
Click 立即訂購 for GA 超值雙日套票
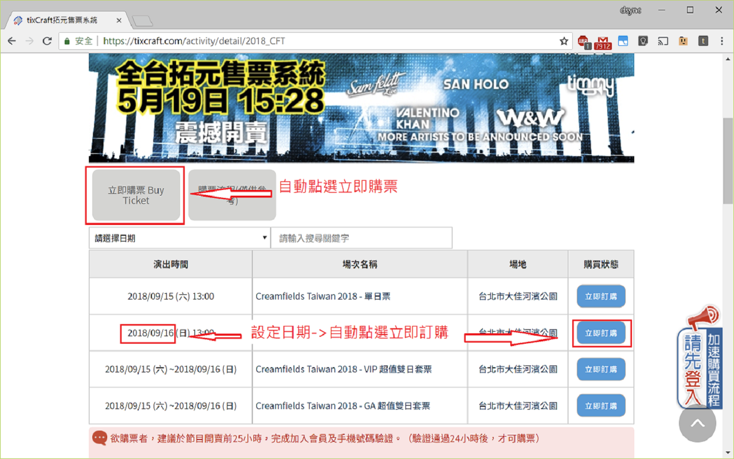(x=601, y=406)
